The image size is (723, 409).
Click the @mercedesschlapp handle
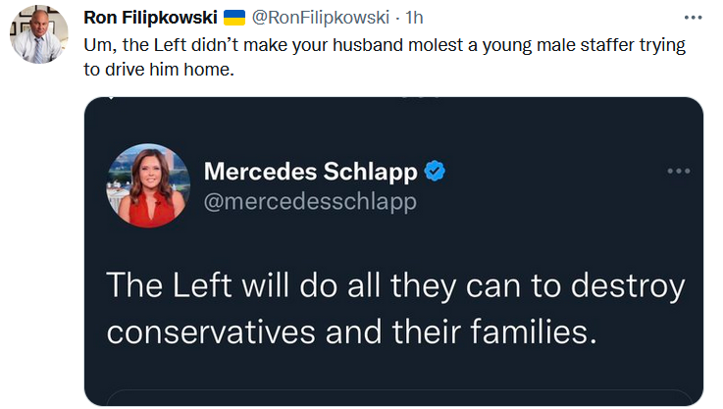(310, 201)
